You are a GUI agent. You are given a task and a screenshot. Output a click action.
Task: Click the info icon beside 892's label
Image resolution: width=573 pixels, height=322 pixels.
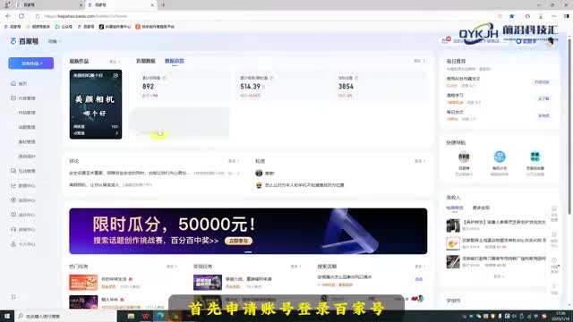coord(164,78)
